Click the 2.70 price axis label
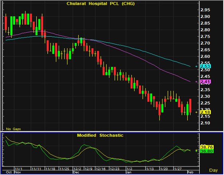This screenshot has height=175, width=224. tap(205, 43)
